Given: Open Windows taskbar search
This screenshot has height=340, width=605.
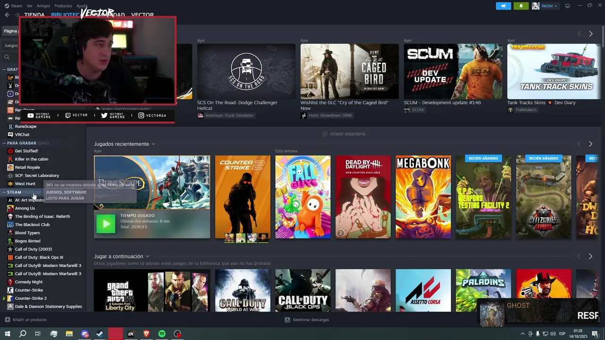Looking at the screenshot, I should 23,334.
